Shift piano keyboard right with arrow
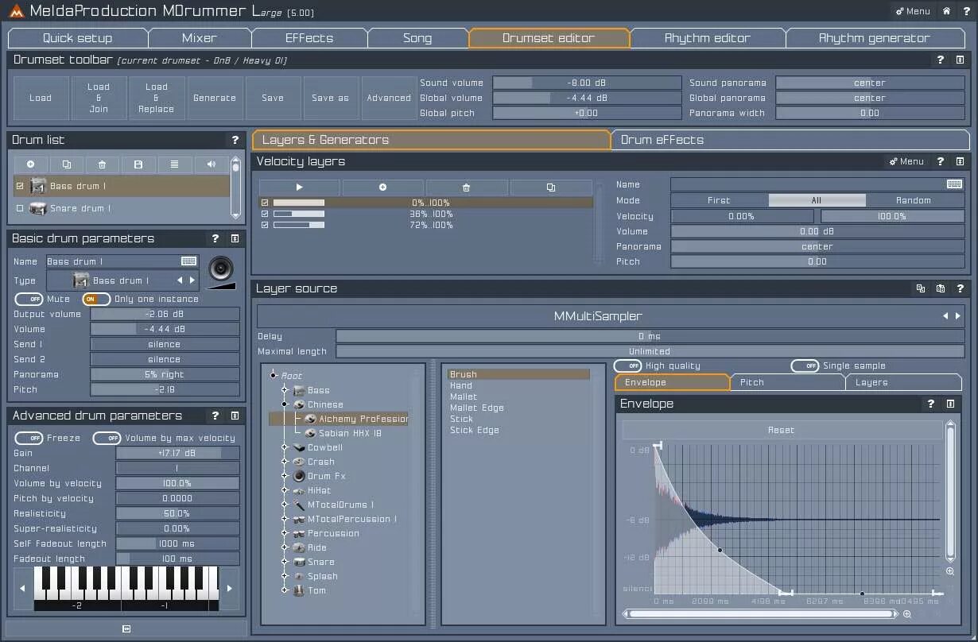 click(x=230, y=589)
